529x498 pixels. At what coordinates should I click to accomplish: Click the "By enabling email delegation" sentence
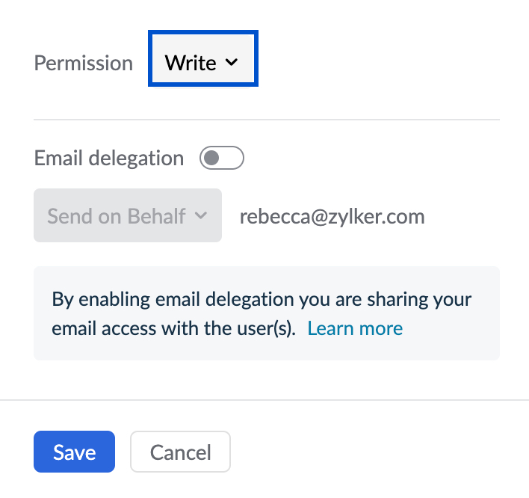pyautogui.click(x=262, y=300)
